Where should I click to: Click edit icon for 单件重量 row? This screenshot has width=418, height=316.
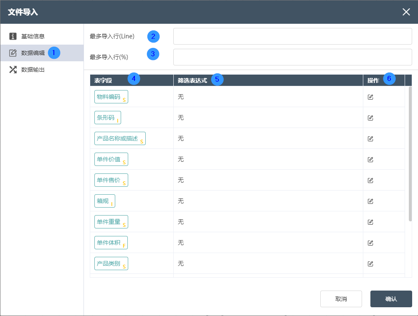click(x=370, y=222)
